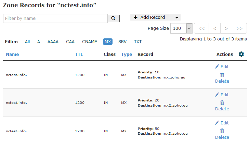The height and width of the screenshot is (146, 249).
Task: Click the Filter by name input field
Action: (55, 18)
